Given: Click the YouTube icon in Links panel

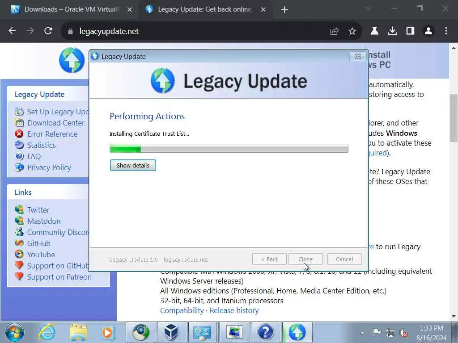Looking at the screenshot, I should click(19, 254).
